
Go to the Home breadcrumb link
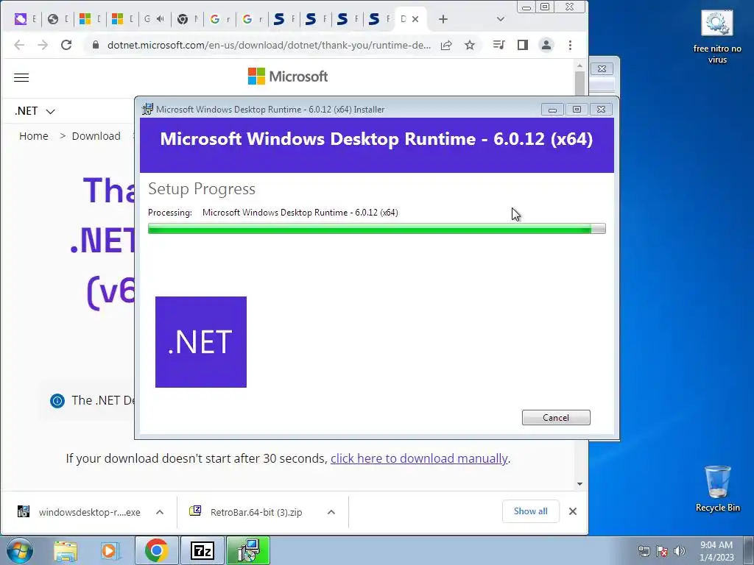(x=34, y=136)
